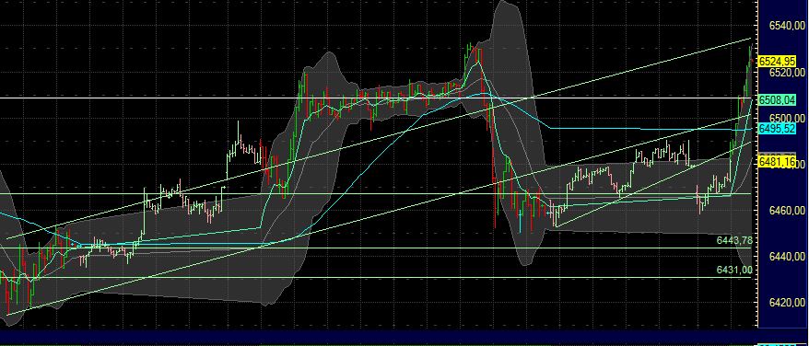Click the 6431,00 horizontal line label
This screenshot has width=809, height=346.
click(x=734, y=270)
